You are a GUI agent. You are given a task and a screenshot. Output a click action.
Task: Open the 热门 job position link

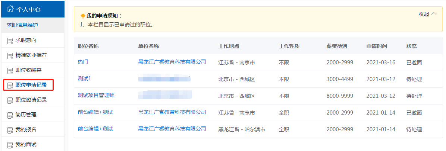coord(83,62)
